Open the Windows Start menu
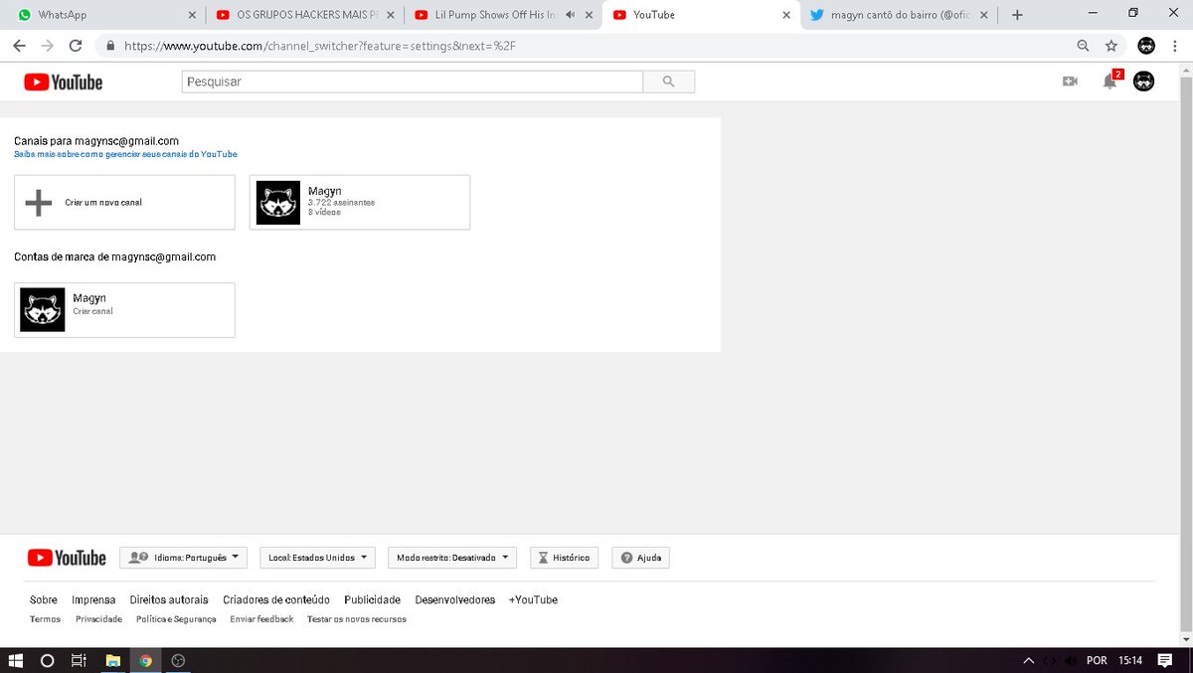The image size is (1193, 673). click(x=15, y=660)
